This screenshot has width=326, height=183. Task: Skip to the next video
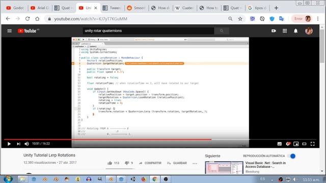point(18,144)
